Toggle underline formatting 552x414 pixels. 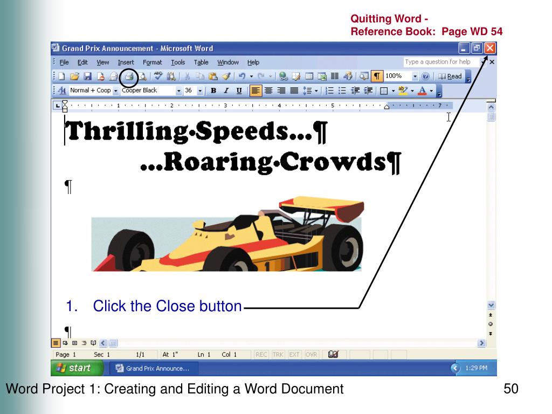tap(239, 91)
